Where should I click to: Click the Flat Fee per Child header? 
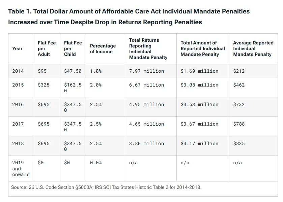(x=73, y=48)
